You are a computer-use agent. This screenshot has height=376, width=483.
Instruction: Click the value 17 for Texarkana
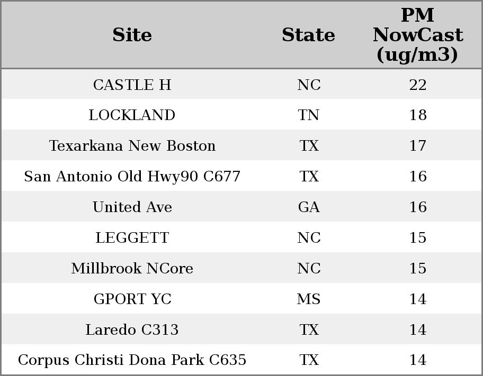point(418,145)
